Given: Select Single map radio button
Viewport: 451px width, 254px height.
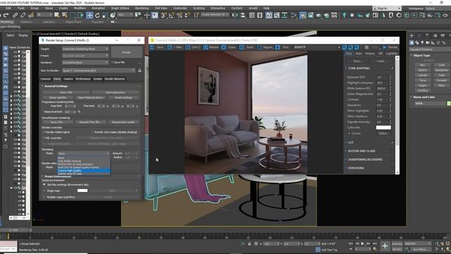Looking at the screenshot, I should point(44,190).
